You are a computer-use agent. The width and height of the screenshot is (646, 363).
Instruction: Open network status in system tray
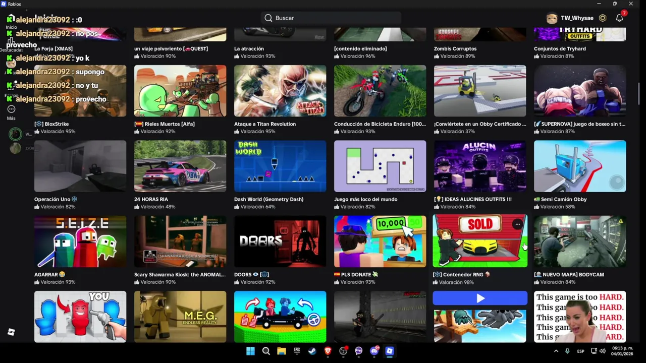[x=594, y=351]
